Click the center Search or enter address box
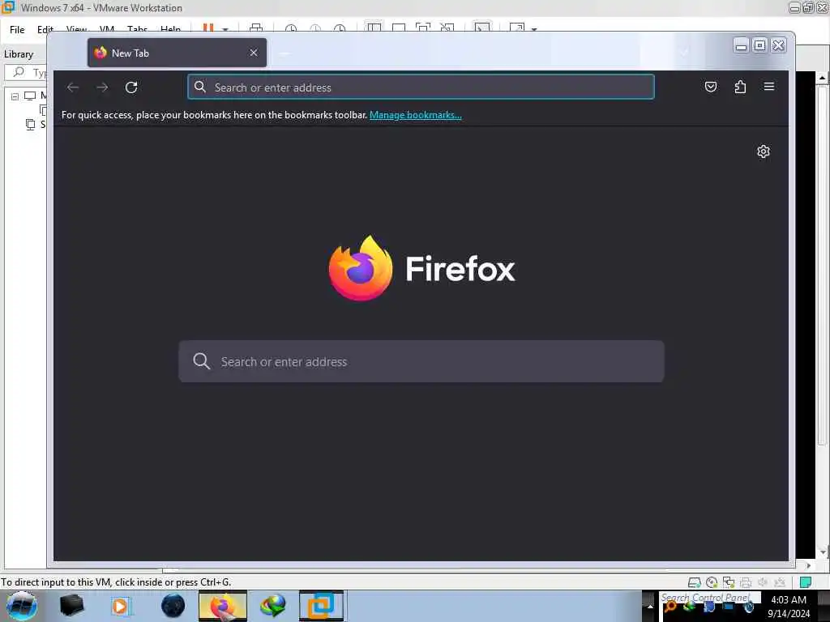Image resolution: width=830 pixels, height=622 pixels. tap(421, 362)
